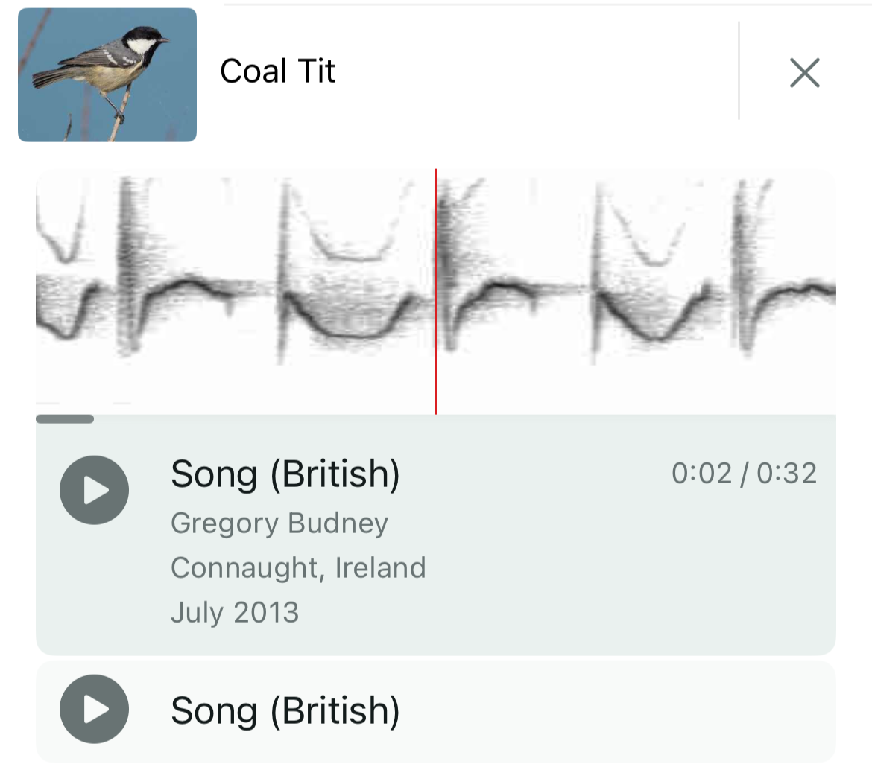
Task: Click the recordist name Gregory Budney
Action: [x=279, y=523]
